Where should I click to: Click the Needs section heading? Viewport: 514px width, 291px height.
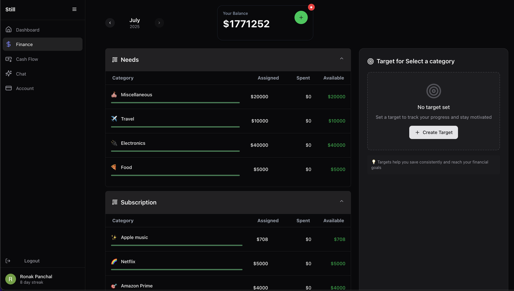(x=130, y=60)
